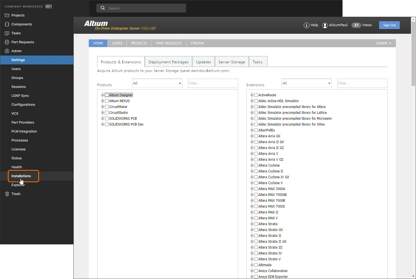The image size is (416, 279).
Task: Expand the CircuitStudio tree node
Action: (x=102, y=113)
